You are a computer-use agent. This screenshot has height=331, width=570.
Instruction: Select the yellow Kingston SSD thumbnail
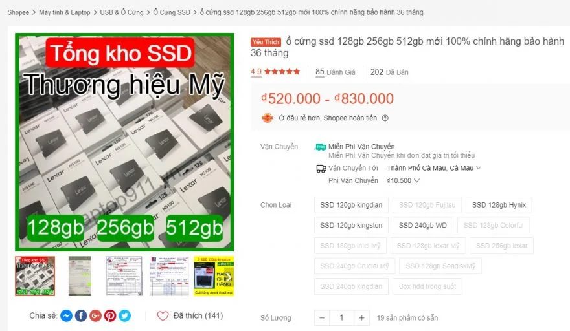coord(214,276)
